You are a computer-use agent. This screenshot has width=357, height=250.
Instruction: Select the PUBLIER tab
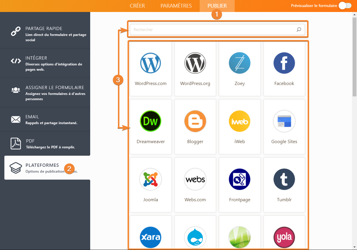217,6
